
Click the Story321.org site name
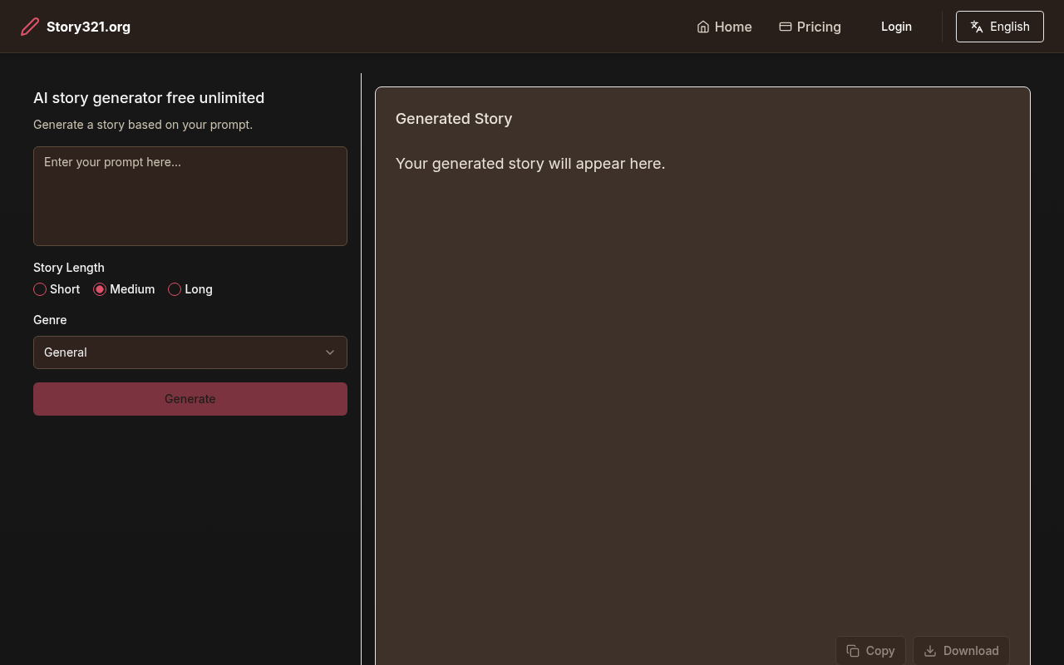click(x=88, y=27)
